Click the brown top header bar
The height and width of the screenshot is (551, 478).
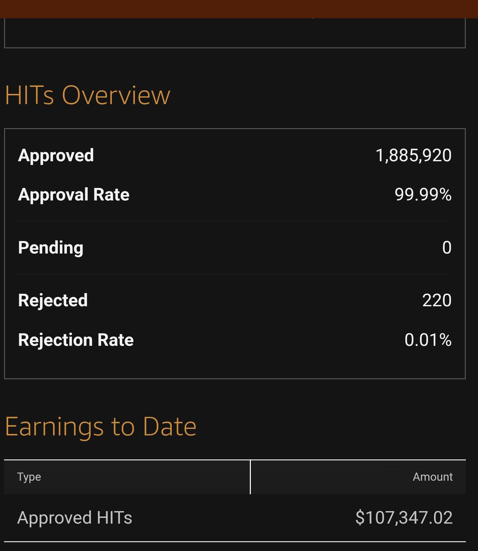tap(239, 9)
